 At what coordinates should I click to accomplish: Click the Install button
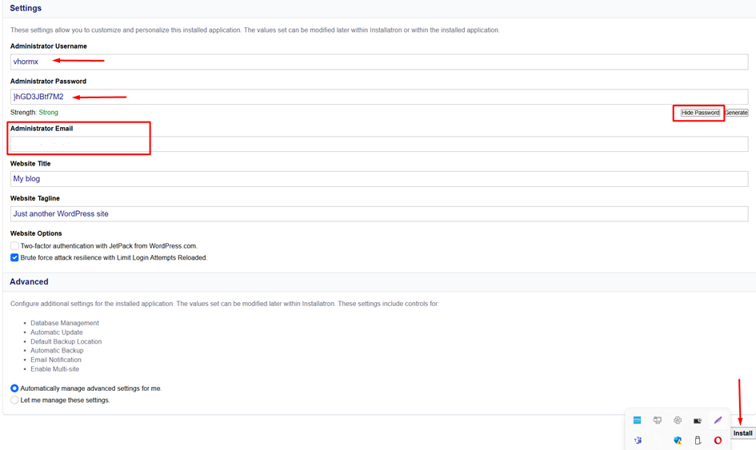pyautogui.click(x=742, y=433)
